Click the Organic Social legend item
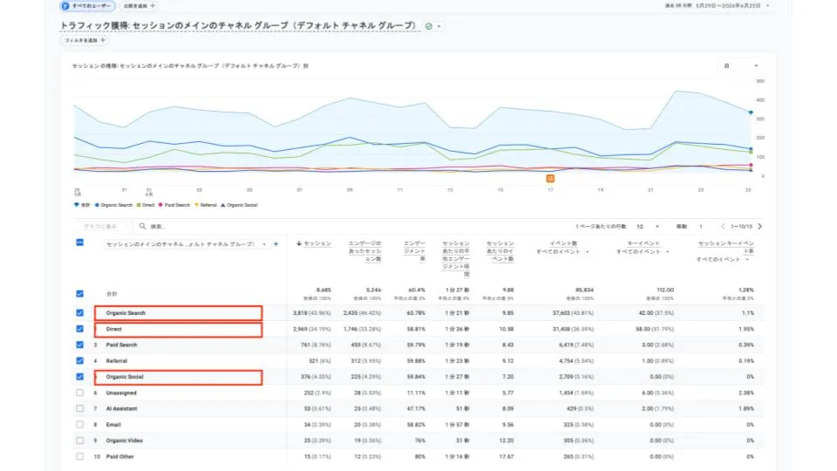The image size is (837, 471). tap(239, 205)
